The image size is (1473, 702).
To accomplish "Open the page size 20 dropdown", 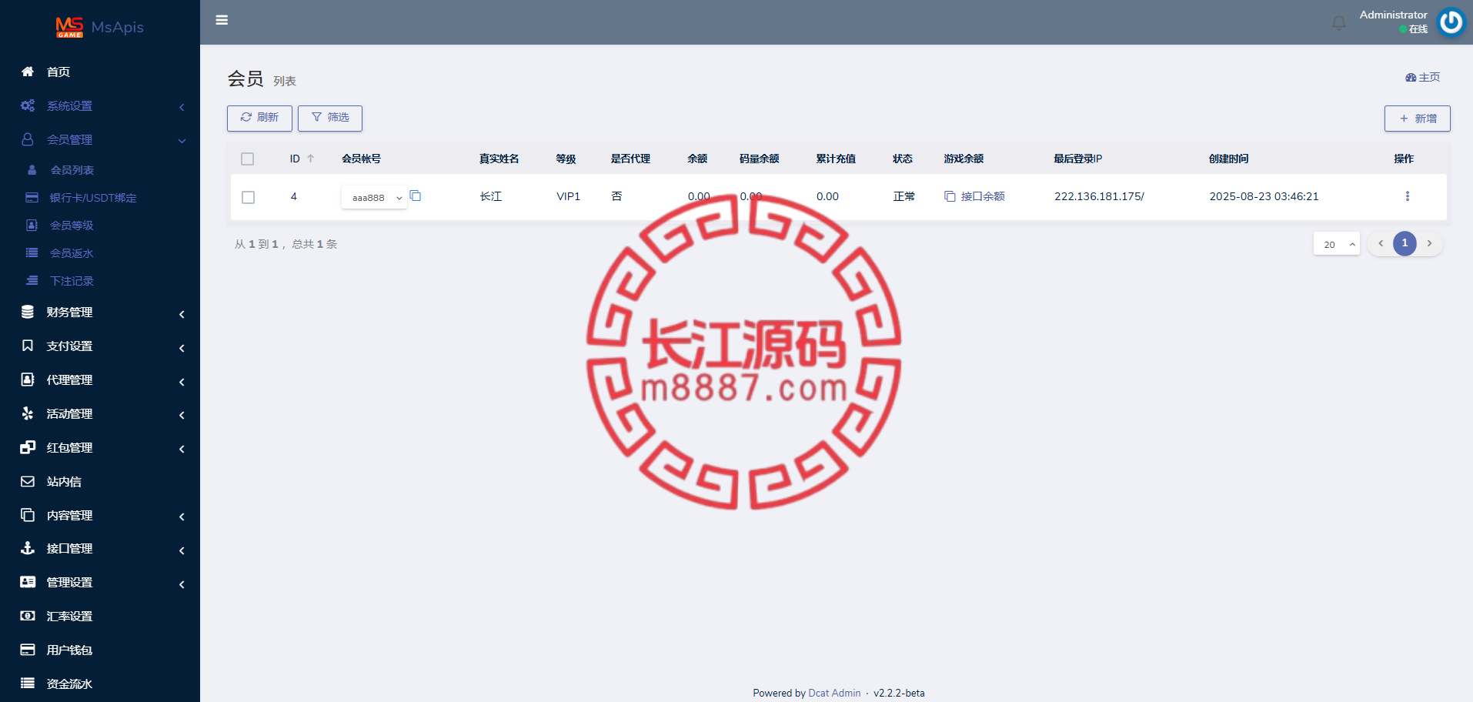I will pyautogui.click(x=1337, y=244).
